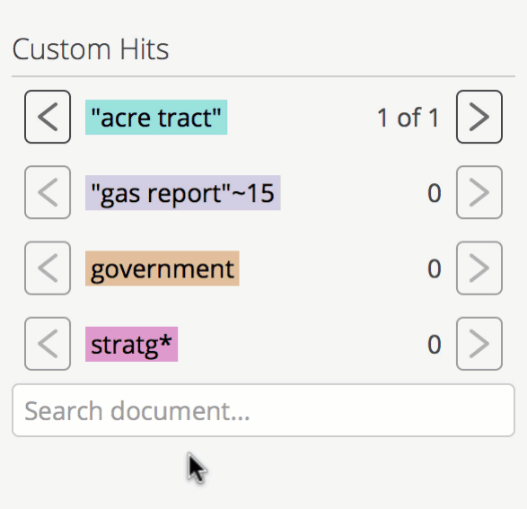Click previous arrow for "gas report"~15
This screenshot has width=527, height=509.
pos(48,192)
